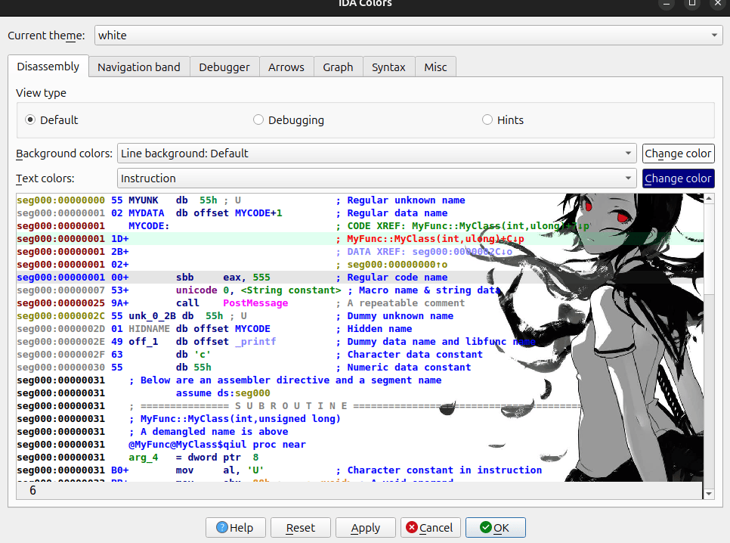The image size is (730, 543).
Task: Switch to the Syntax tab
Action: (388, 67)
